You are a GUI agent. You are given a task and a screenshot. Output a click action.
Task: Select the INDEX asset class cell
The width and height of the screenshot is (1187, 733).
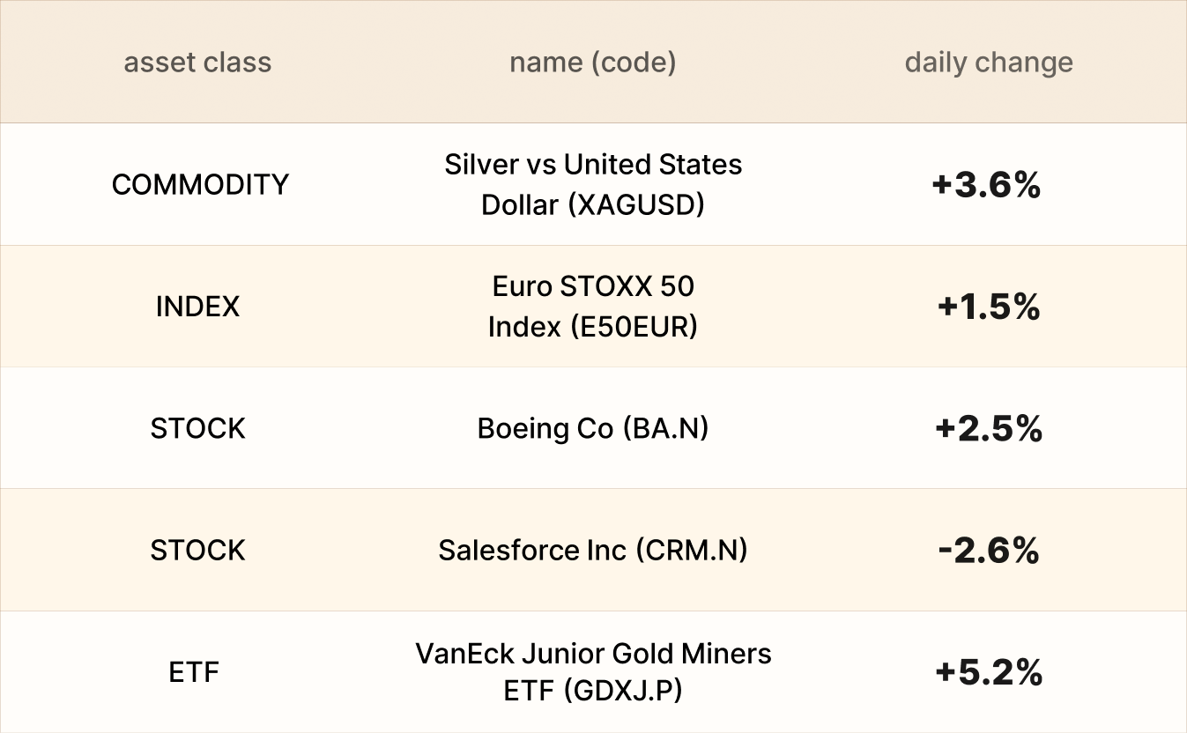pyautogui.click(x=197, y=307)
